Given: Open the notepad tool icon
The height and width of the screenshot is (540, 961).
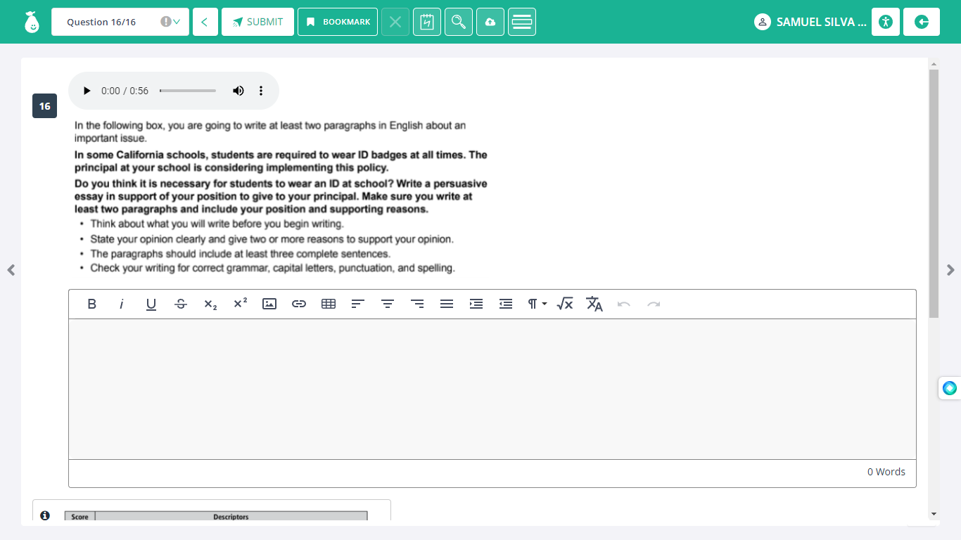Looking at the screenshot, I should click(427, 22).
